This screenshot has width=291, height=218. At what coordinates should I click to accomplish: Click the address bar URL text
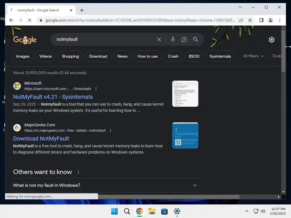point(140,20)
